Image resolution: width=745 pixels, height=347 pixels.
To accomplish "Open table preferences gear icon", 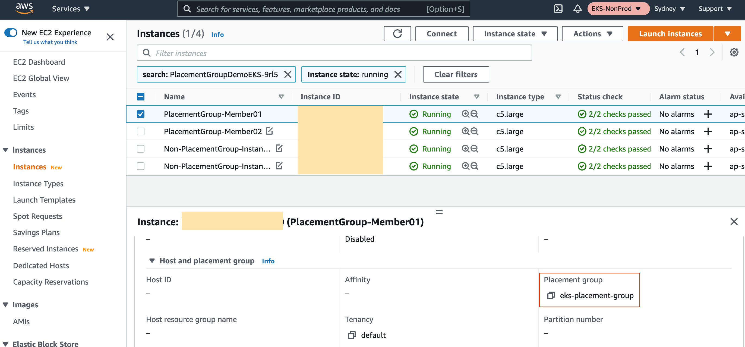I will tap(734, 52).
